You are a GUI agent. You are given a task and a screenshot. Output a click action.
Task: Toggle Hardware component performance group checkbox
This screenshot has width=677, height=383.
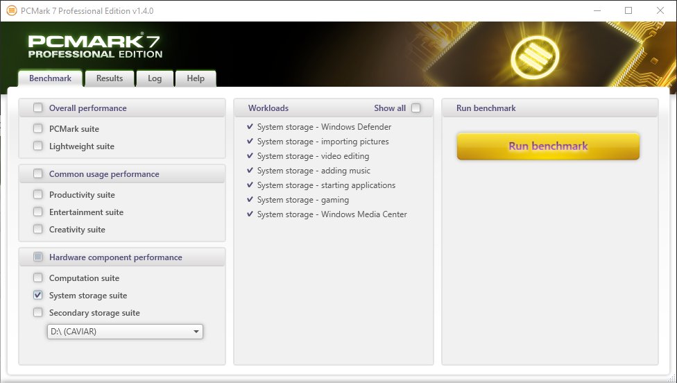pos(38,257)
